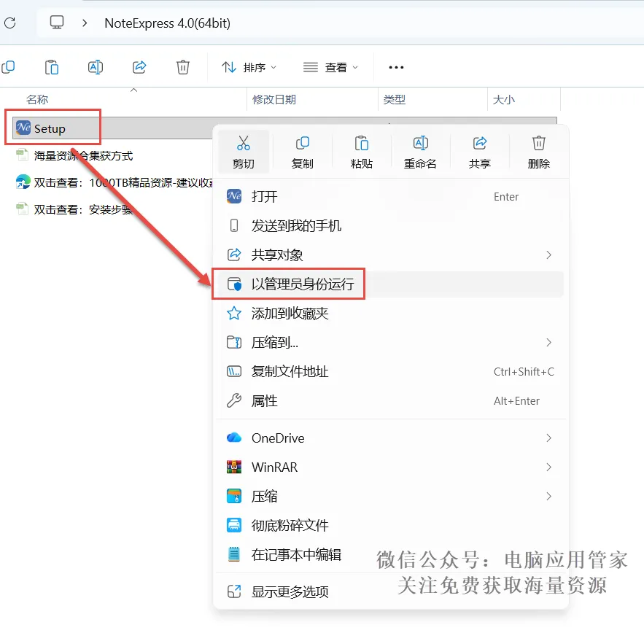Expand the breadcrumb chevron before NoteExpress
Screen dimensions: 644x633
tap(85, 23)
